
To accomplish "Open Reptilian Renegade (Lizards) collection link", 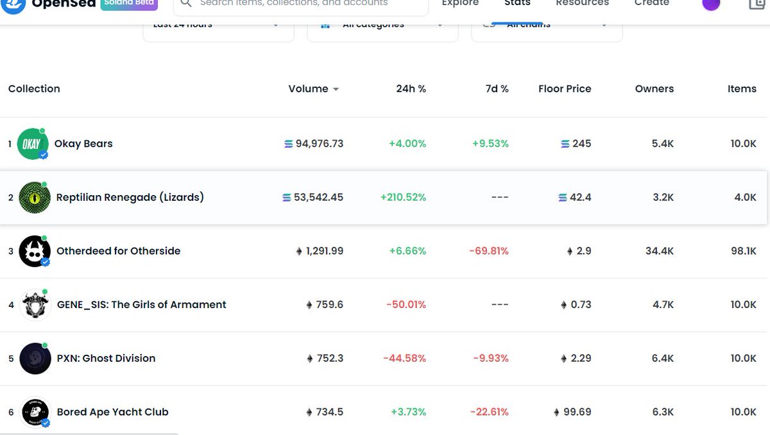I will click(130, 197).
